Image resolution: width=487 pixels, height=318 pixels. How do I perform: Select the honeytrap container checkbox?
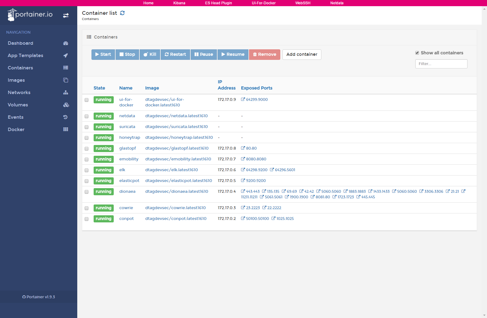[x=87, y=138]
